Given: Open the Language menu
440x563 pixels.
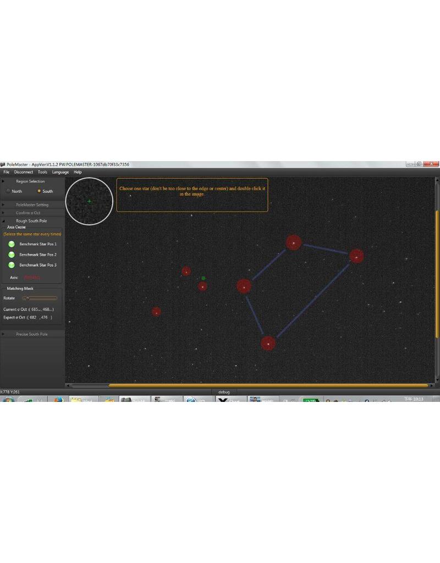Looking at the screenshot, I should (x=59, y=172).
